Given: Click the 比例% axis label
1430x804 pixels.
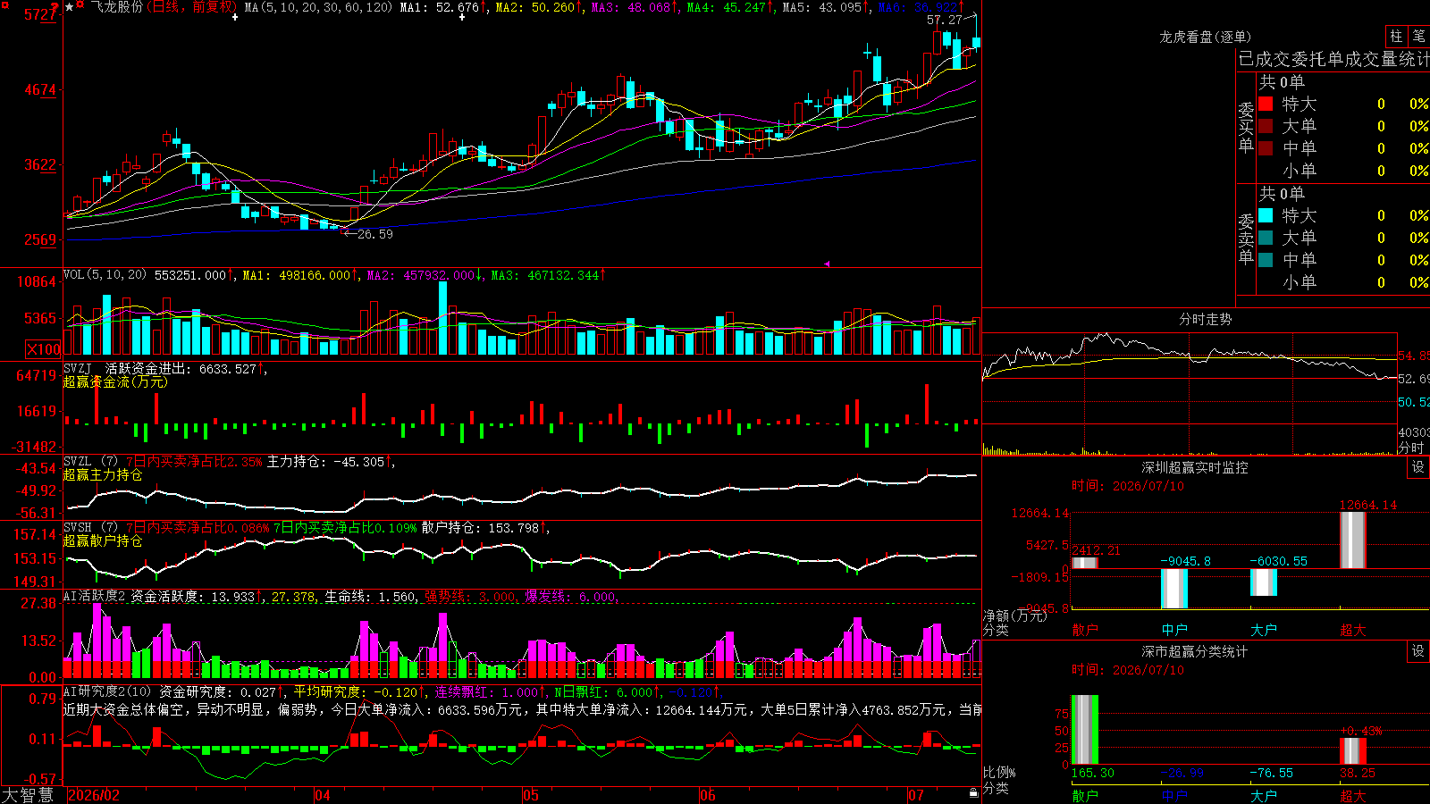Looking at the screenshot, I should [999, 772].
